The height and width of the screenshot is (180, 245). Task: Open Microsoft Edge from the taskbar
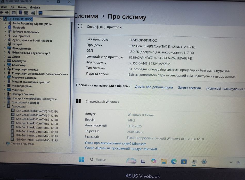[x=174, y=161]
